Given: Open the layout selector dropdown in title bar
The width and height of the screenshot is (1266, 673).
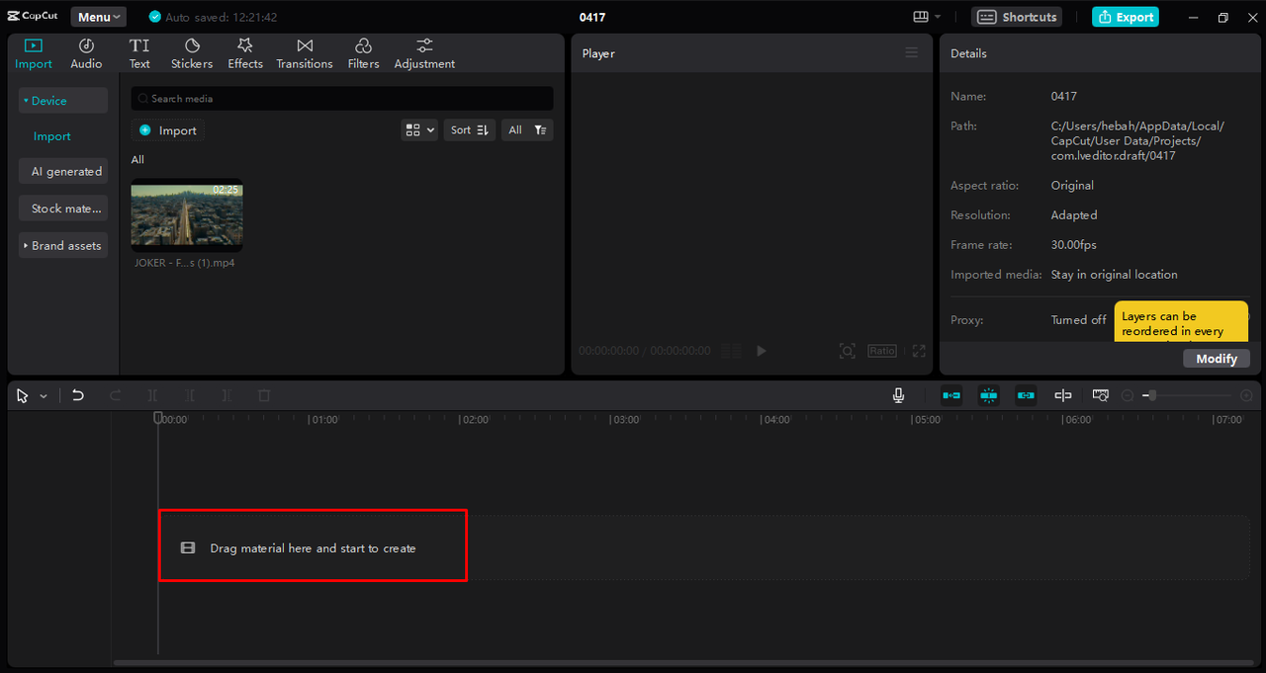Looking at the screenshot, I should coord(927,17).
